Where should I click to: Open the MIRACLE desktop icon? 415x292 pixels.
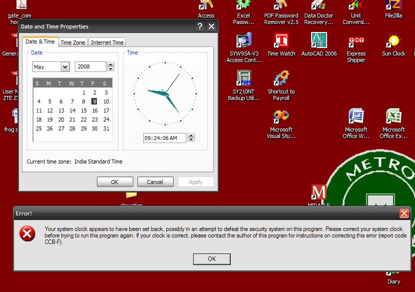[x=319, y=195]
